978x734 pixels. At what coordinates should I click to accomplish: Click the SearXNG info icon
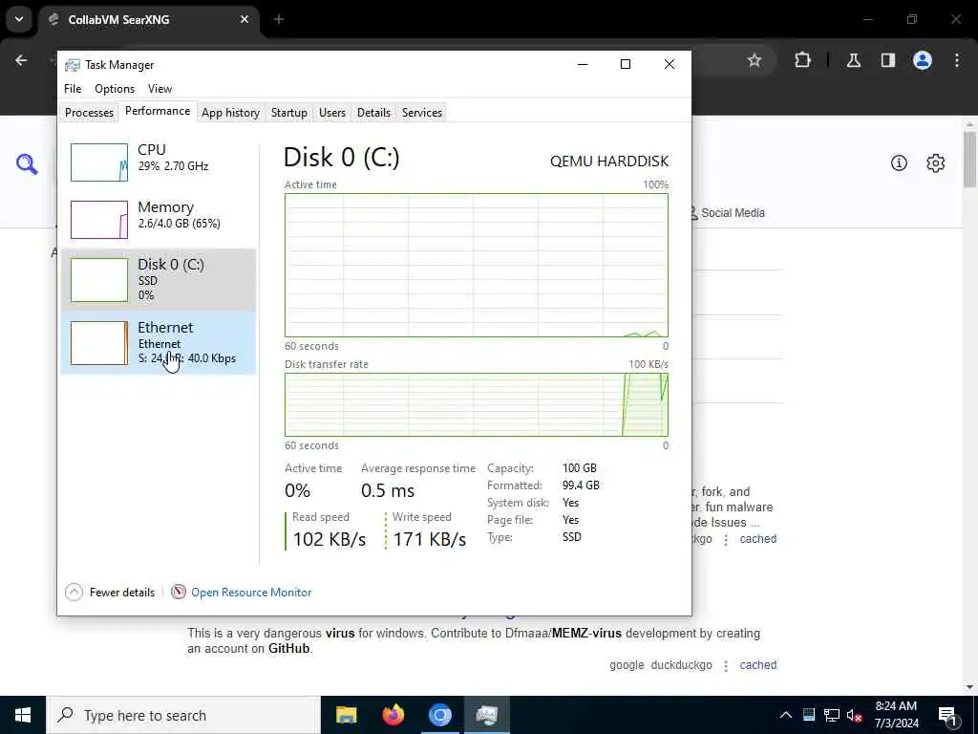point(899,162)
